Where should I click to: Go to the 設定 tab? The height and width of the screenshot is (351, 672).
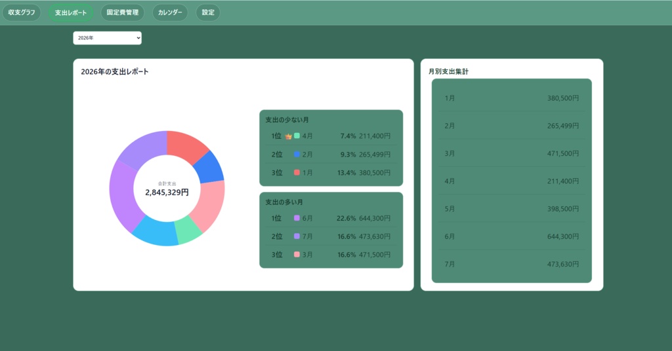click(208, 12)
